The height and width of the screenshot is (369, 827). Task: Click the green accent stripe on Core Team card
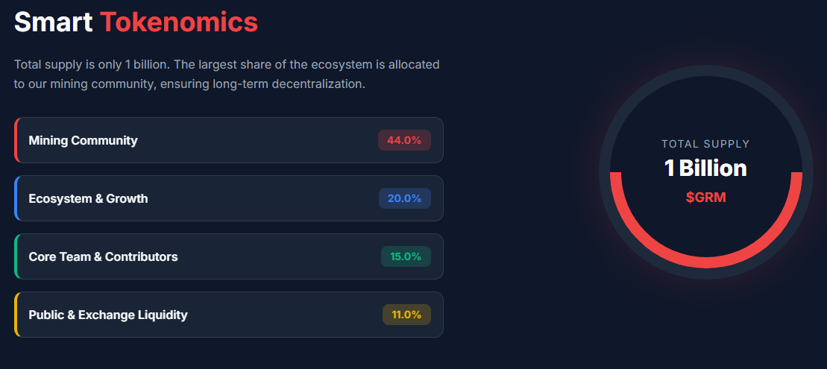[16, 256]
